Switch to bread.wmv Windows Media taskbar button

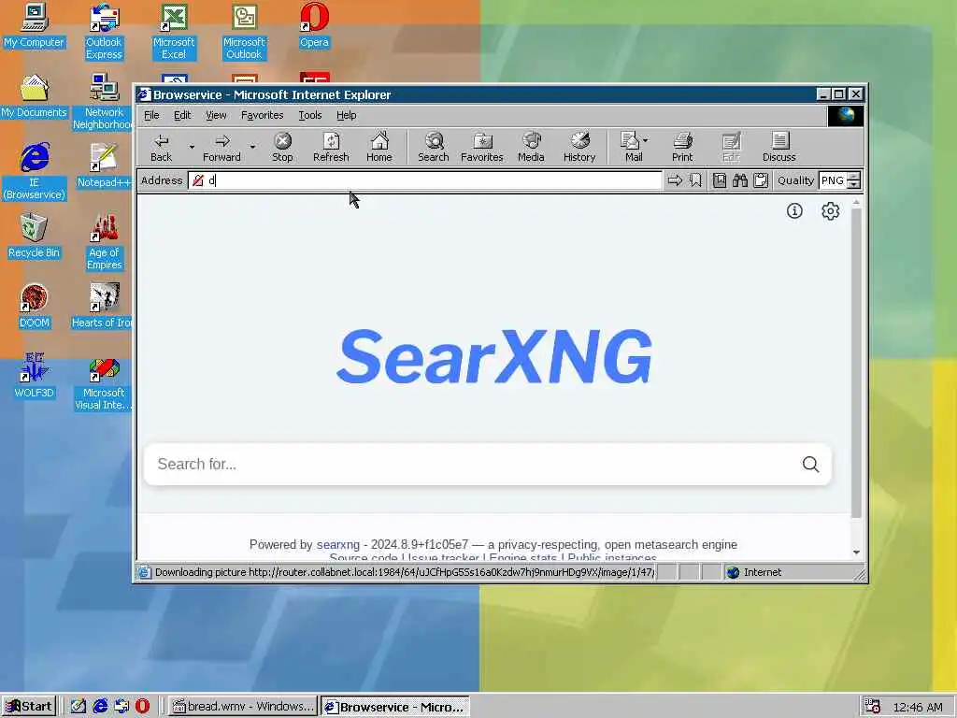[242, 707]
